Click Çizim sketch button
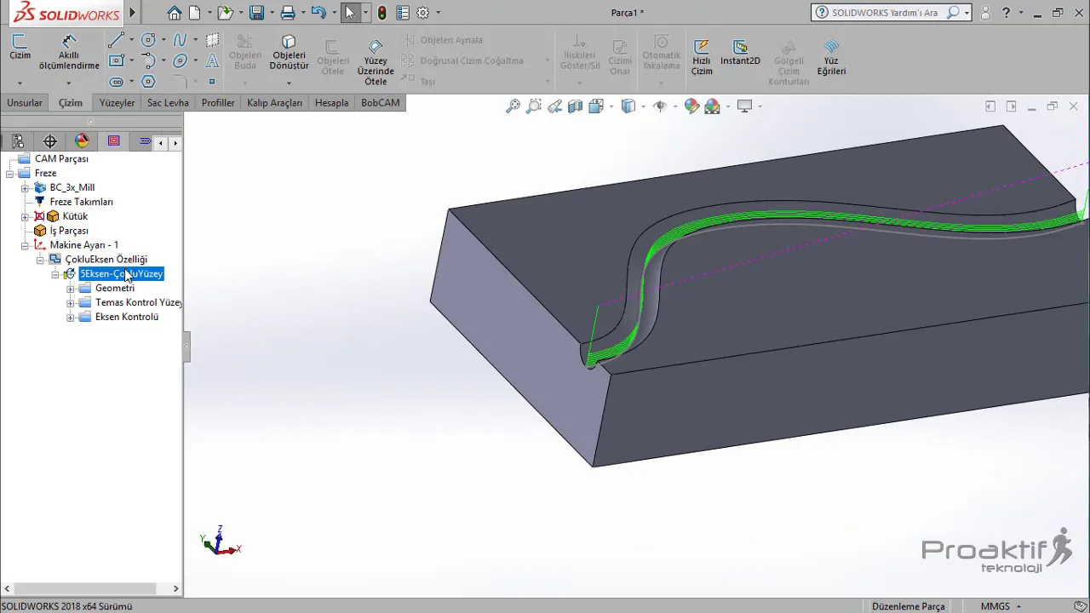This screenshot has width=1090, height=613. (20, 48)
